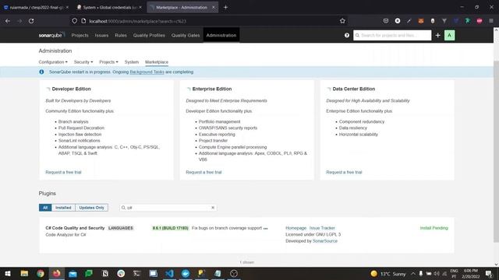Expand the Projects admin dropdown
Screen dimensions: 499x280
point(108,62)
